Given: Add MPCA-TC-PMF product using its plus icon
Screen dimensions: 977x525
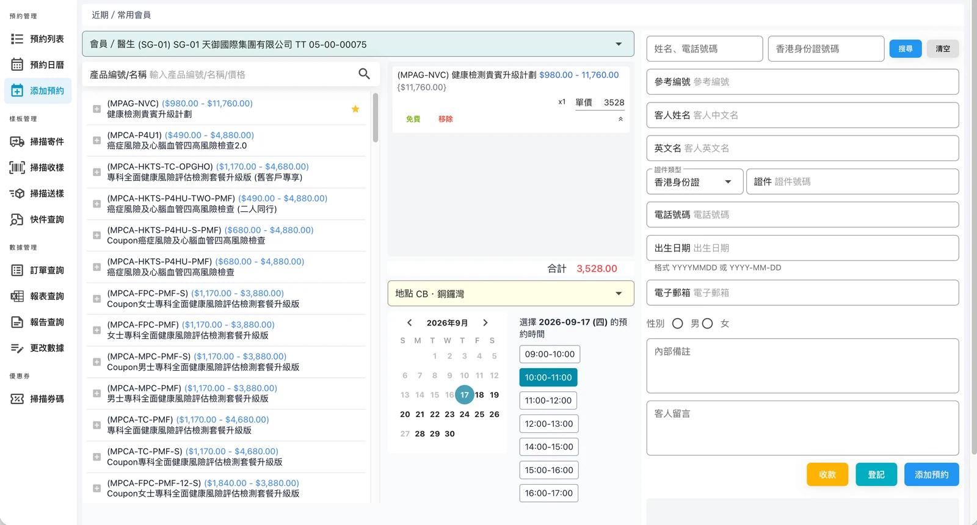Looking at the screenshot, I should pyautogui.click(x=96, y=425).
